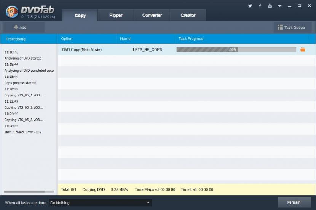Screen dimensions: 316x210
Task: Maximize the DVDFab window
Action: [x=299, y=6]
